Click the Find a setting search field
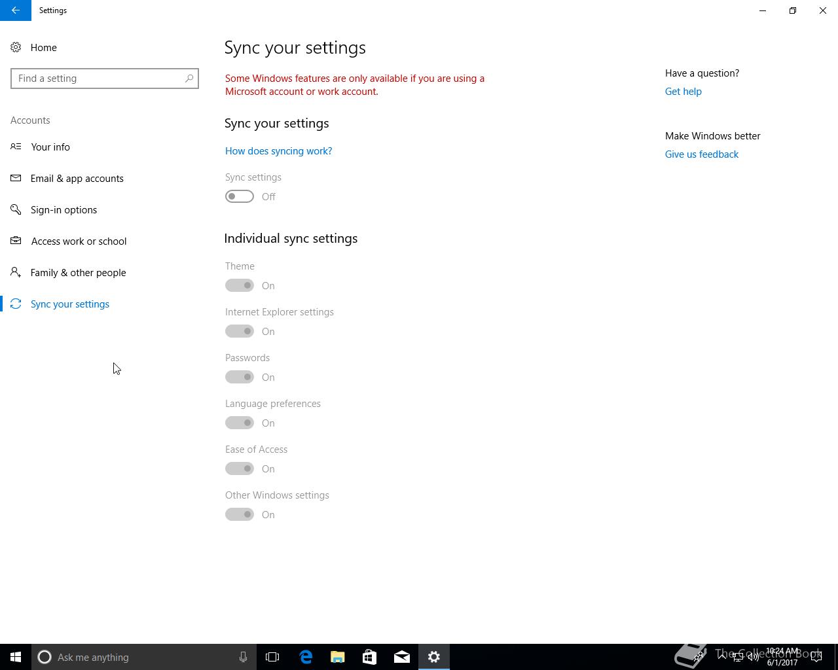 (x=105, y=79)
